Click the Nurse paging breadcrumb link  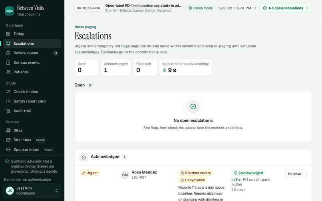tap(85, 27)
